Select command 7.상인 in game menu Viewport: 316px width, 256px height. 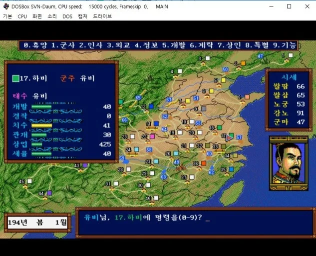(x=229, y=45)
